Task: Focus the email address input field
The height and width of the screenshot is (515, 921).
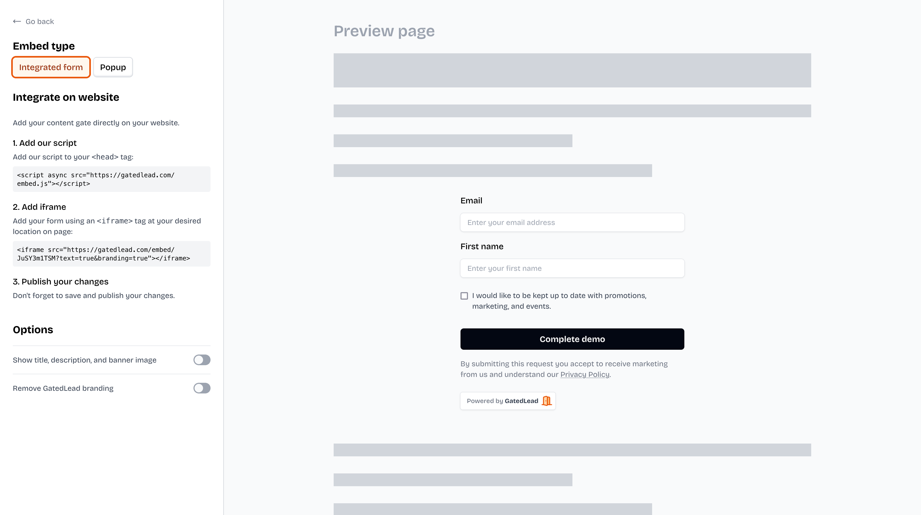Action: 572,223
